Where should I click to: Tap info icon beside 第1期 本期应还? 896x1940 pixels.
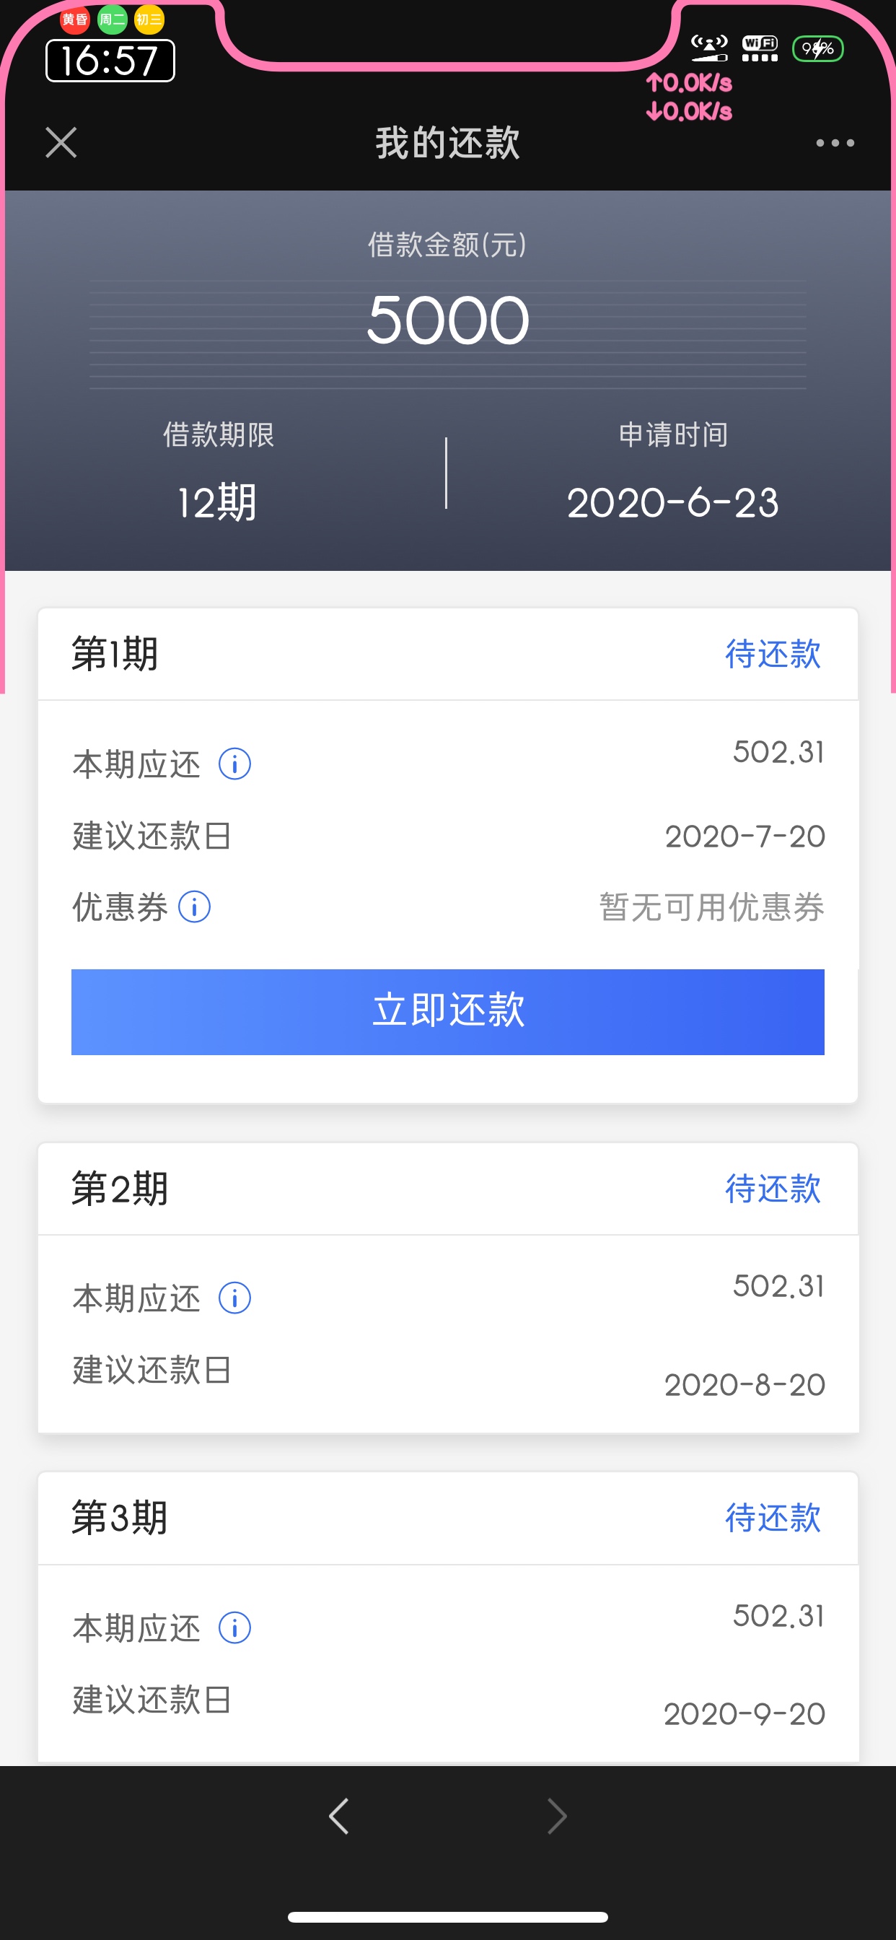234,764
